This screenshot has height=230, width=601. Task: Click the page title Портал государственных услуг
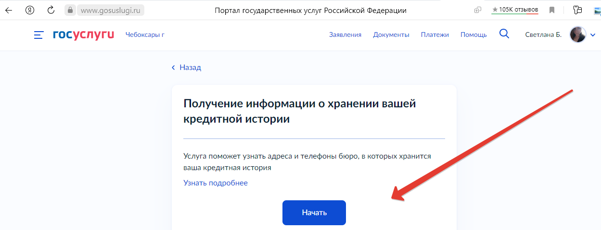[310, 10]
